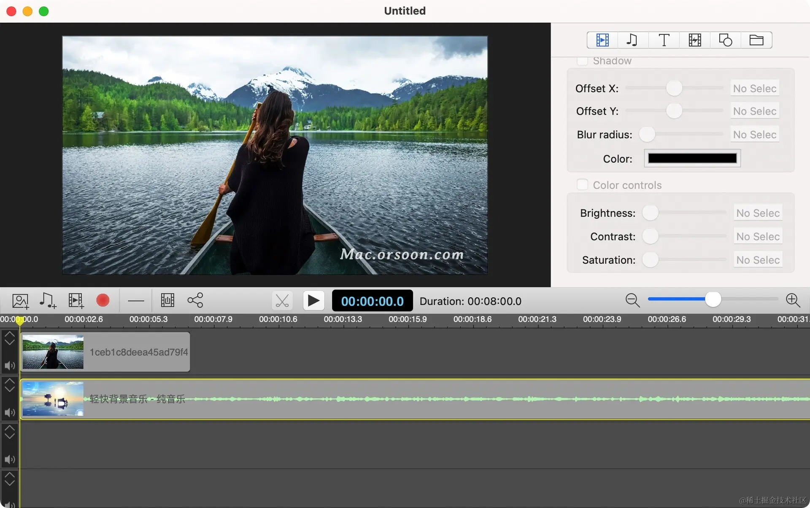Enable the Color controls checkbox
Image resolution: width=810 pixels, height=508 pixels.
[x=583, y=185]
